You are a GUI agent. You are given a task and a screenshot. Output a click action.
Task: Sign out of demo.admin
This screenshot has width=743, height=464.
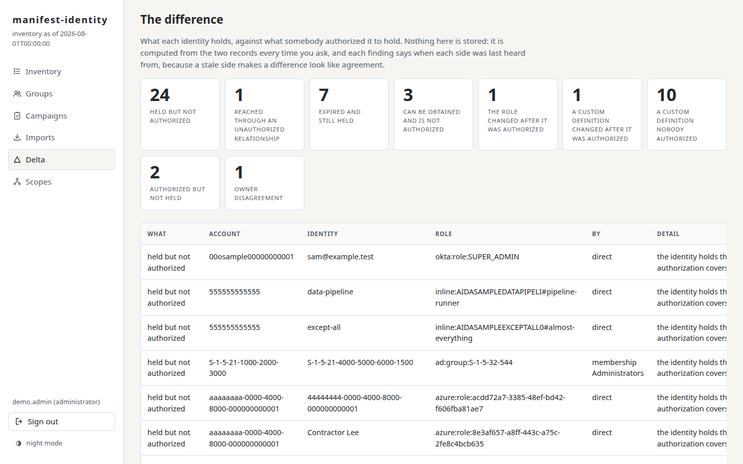[x=61, y=422]
